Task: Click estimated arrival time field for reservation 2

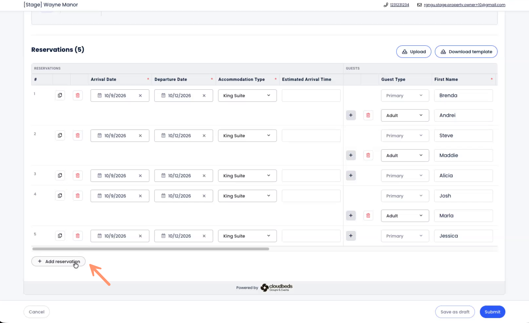Action: point(311,136)
